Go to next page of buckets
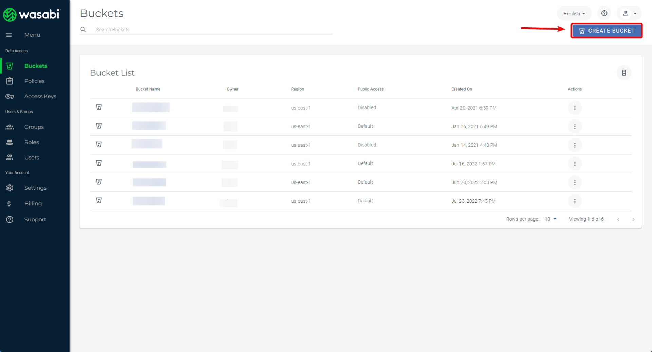Screen dimensions: 652x352 pos(633,219)
